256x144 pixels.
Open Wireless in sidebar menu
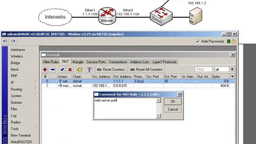tap(17, 56)
